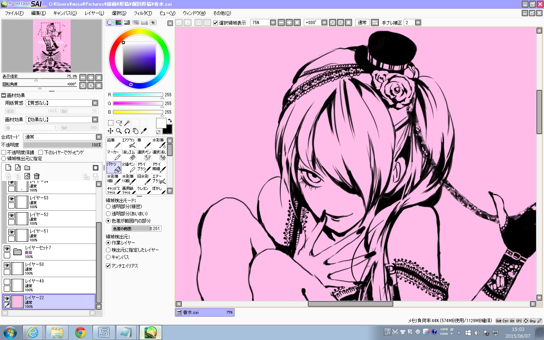Create a new normal layer
Screen dimensions: 544x340
pos(8,167)
